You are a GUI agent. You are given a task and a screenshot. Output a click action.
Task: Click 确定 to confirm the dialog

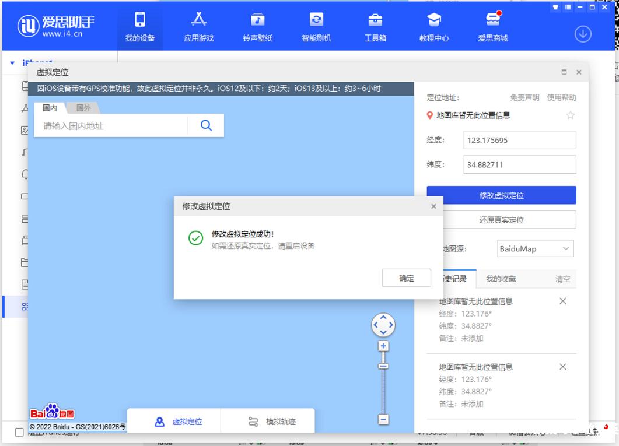point(406,278)
